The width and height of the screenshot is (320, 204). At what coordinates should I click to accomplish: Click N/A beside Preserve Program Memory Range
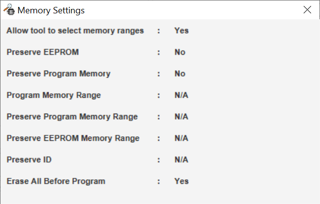click(181, 117)
